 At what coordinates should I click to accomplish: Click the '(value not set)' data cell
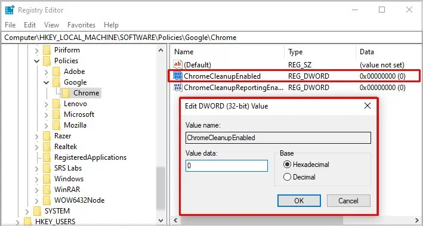coord(382,65)
